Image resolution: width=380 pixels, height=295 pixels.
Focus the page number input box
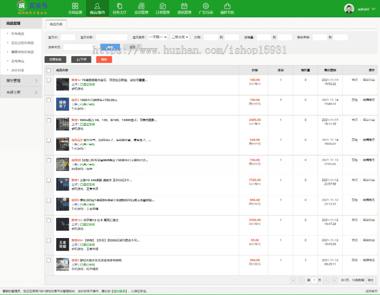(314, 280)
